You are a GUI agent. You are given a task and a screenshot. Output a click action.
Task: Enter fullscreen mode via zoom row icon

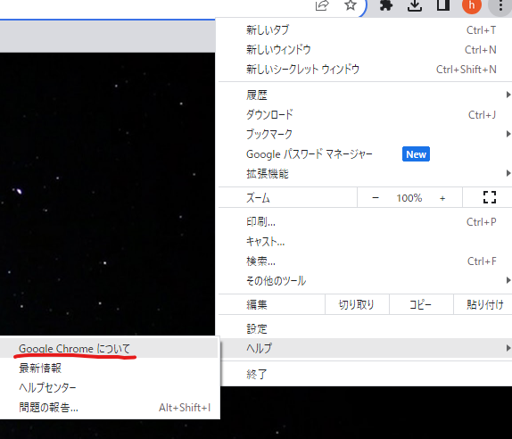point(490,197)
